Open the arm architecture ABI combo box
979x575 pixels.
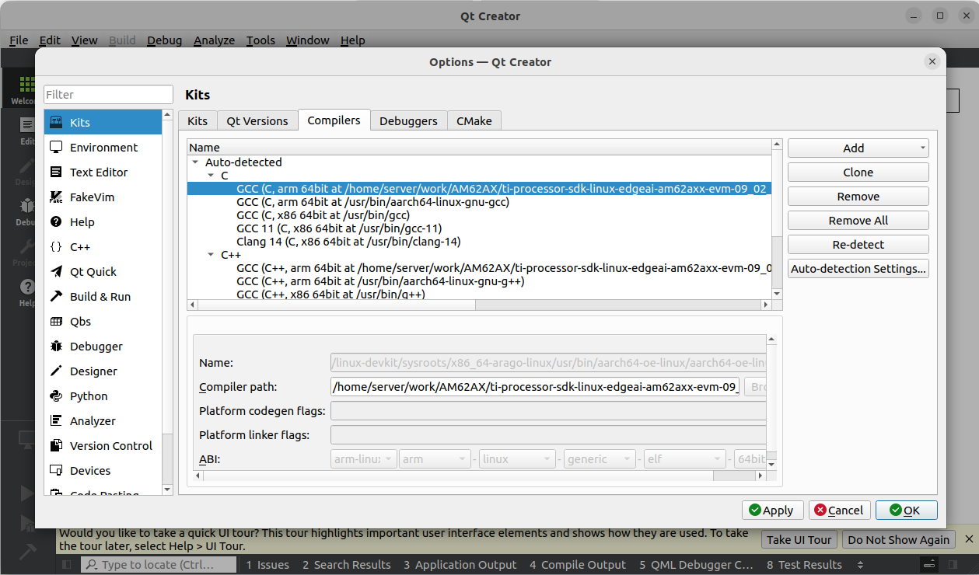[435, 459]
